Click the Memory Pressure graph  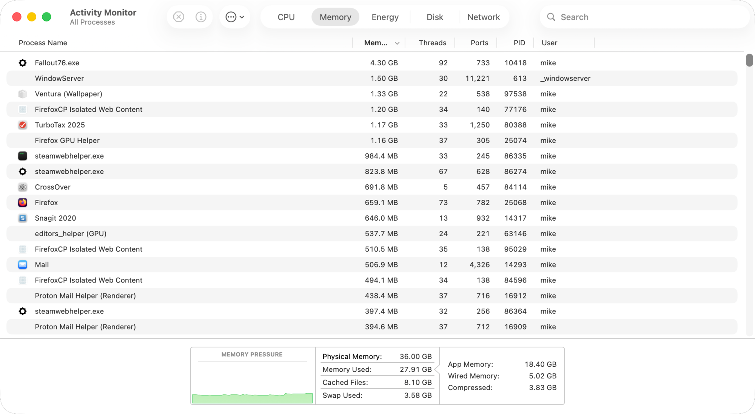coord(252,383)
